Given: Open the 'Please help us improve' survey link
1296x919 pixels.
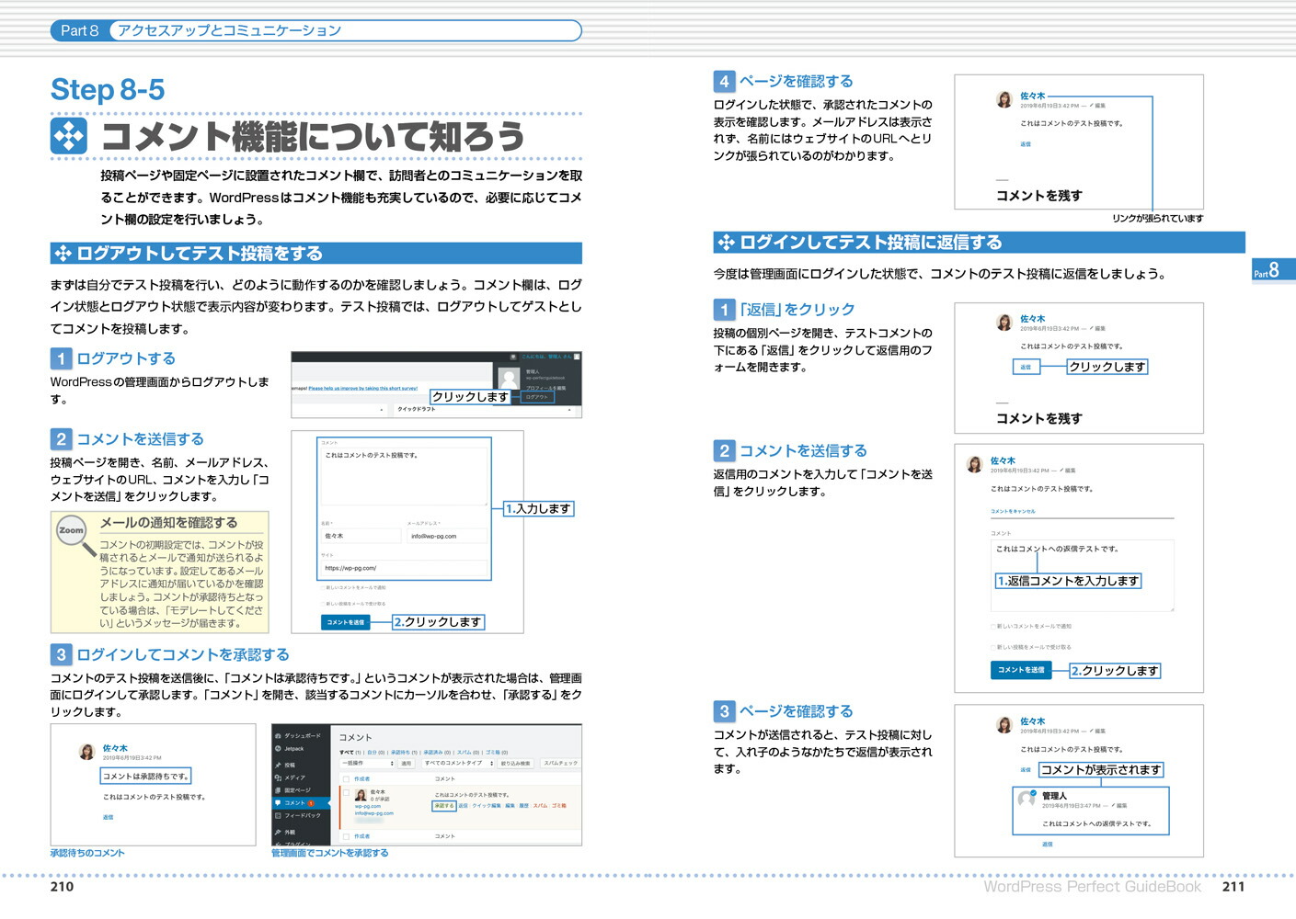Looking at the screenshot, I should [x=363, y=388].
